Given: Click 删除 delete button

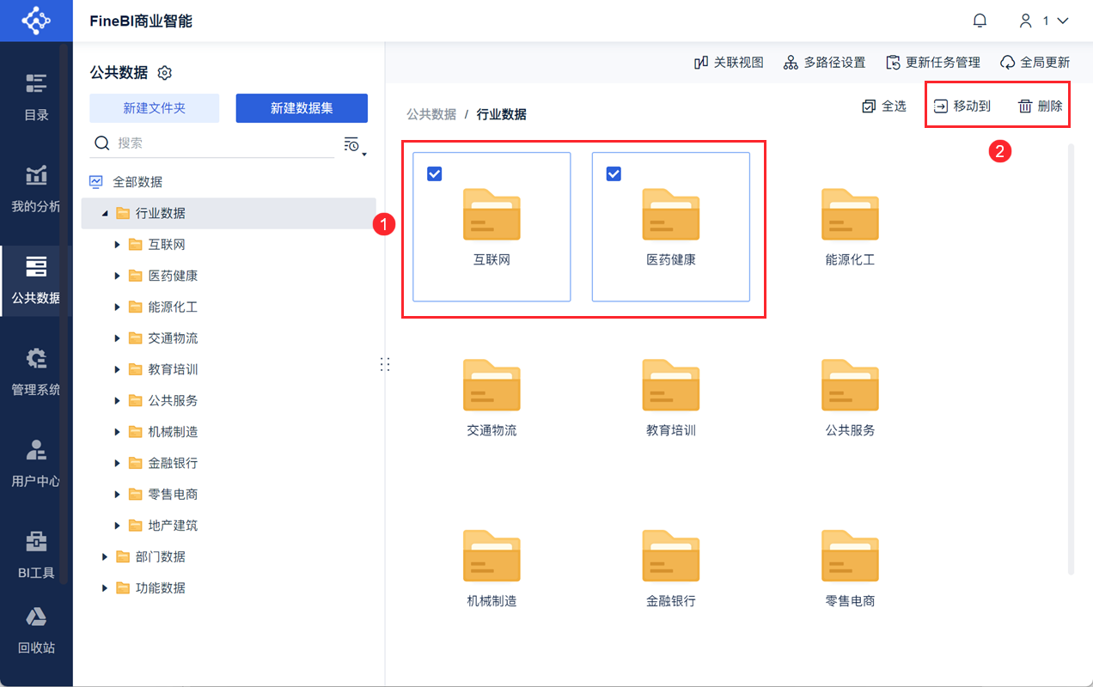Looking at the screenshot, I should coord(1041,106).
